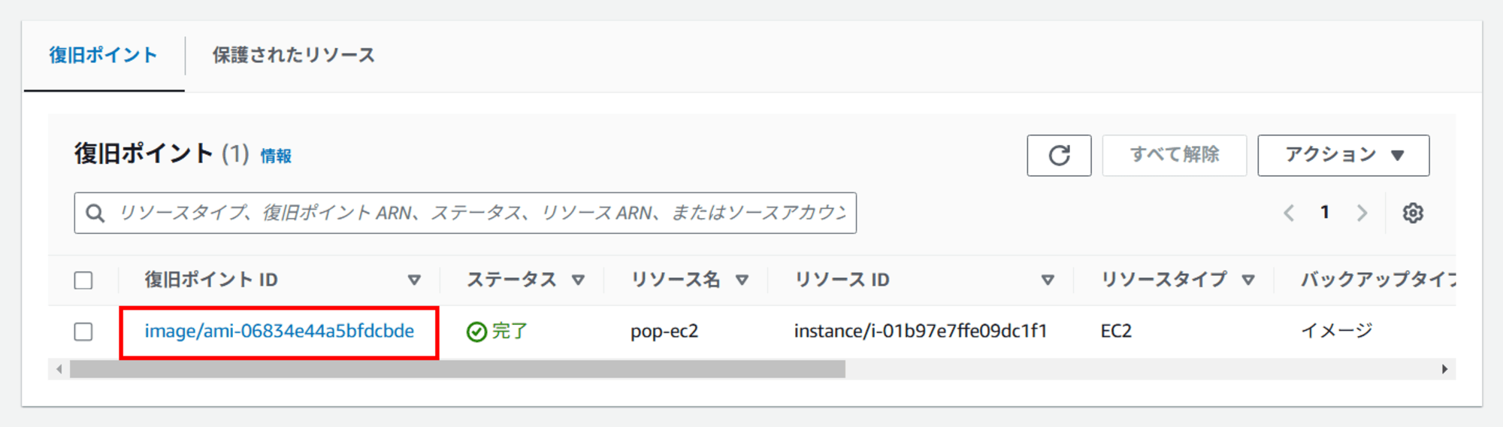Click the search magnifier icon
1503x427 pixels.
pos(95,214)
